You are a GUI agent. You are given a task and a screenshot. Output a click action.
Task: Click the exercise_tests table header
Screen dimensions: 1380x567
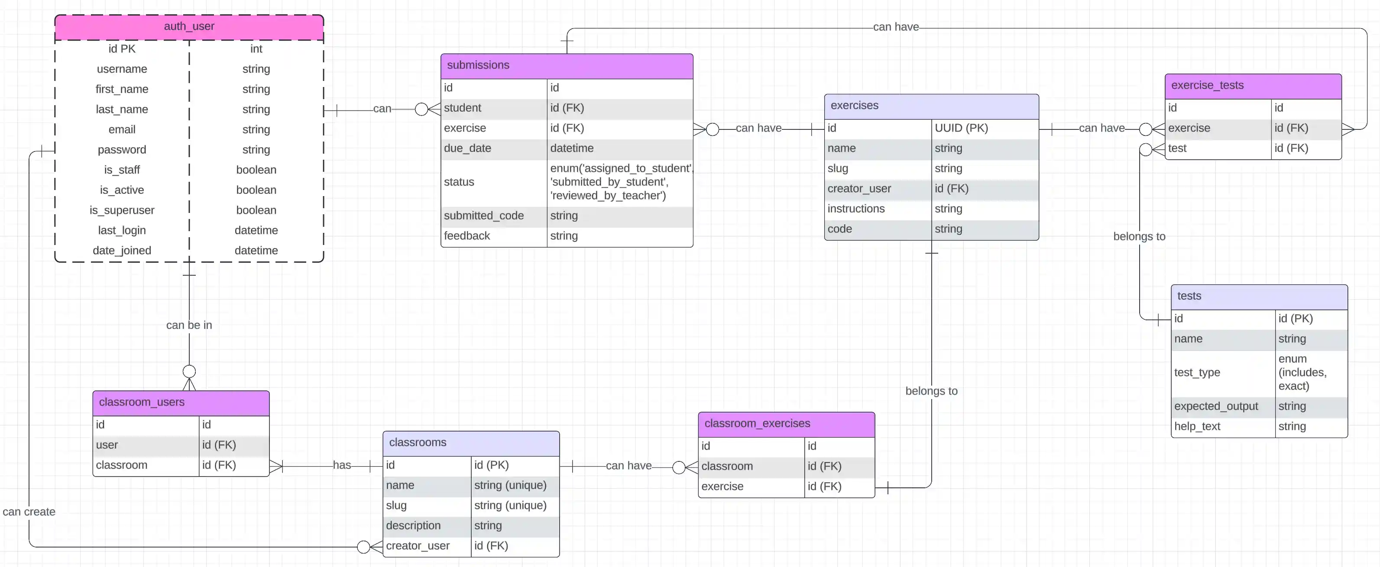point(1254,85)
